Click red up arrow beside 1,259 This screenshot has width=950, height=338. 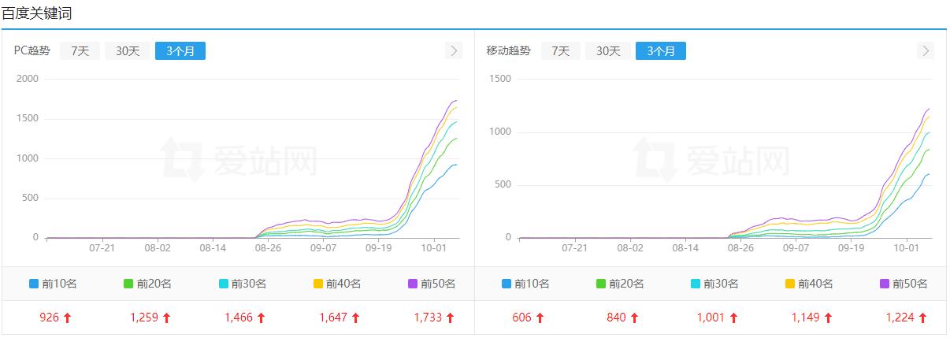tap(166, 318)
